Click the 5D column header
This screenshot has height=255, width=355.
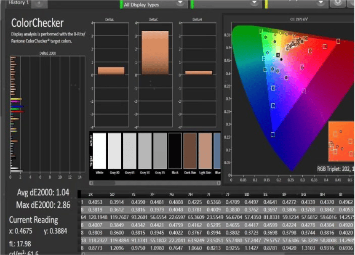pos(112,194)
